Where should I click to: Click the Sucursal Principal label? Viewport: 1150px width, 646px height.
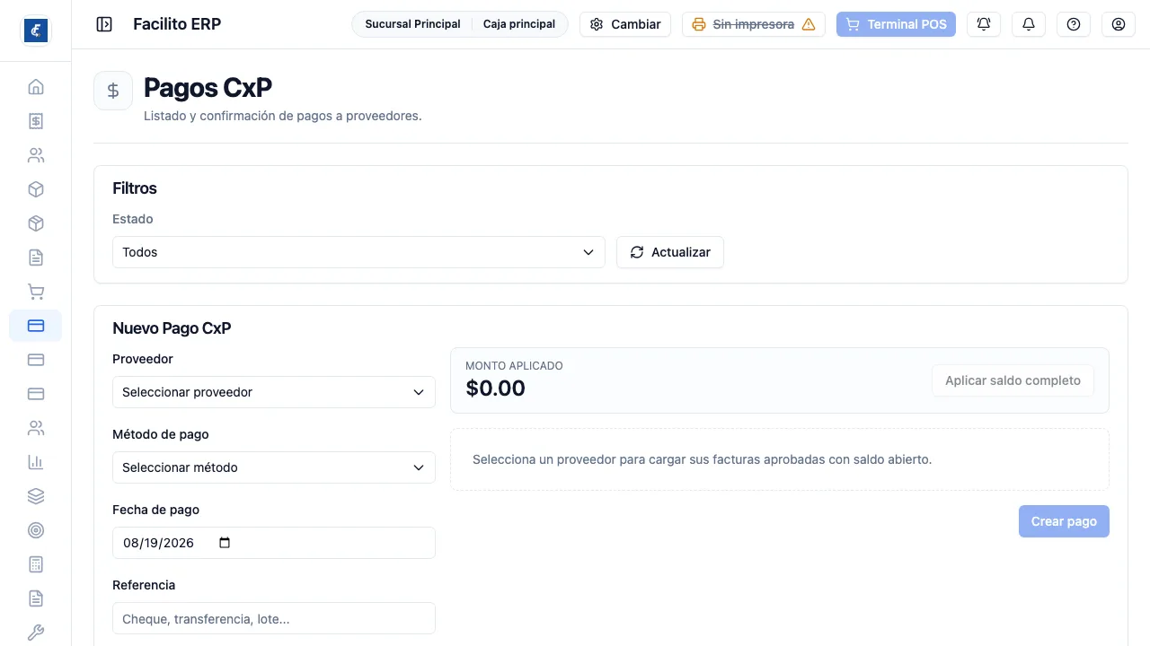tap(412, 24)
